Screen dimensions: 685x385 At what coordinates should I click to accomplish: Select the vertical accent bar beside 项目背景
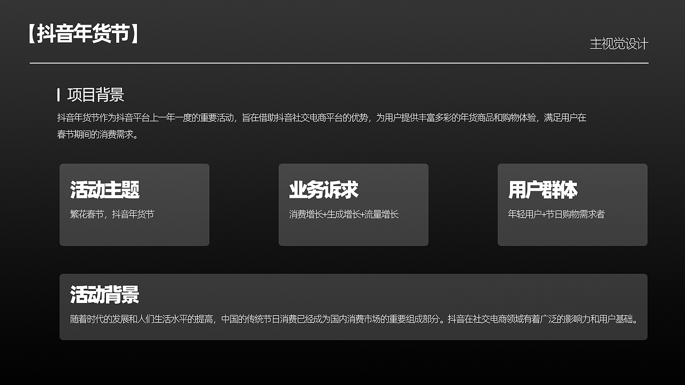pos(58,95)
